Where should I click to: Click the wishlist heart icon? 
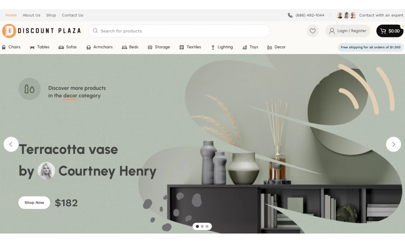[313, 31]
